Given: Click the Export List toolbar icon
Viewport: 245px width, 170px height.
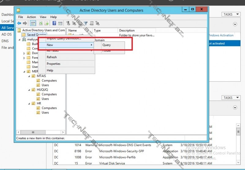Looking at the screenshot, I should coord(47,24).
